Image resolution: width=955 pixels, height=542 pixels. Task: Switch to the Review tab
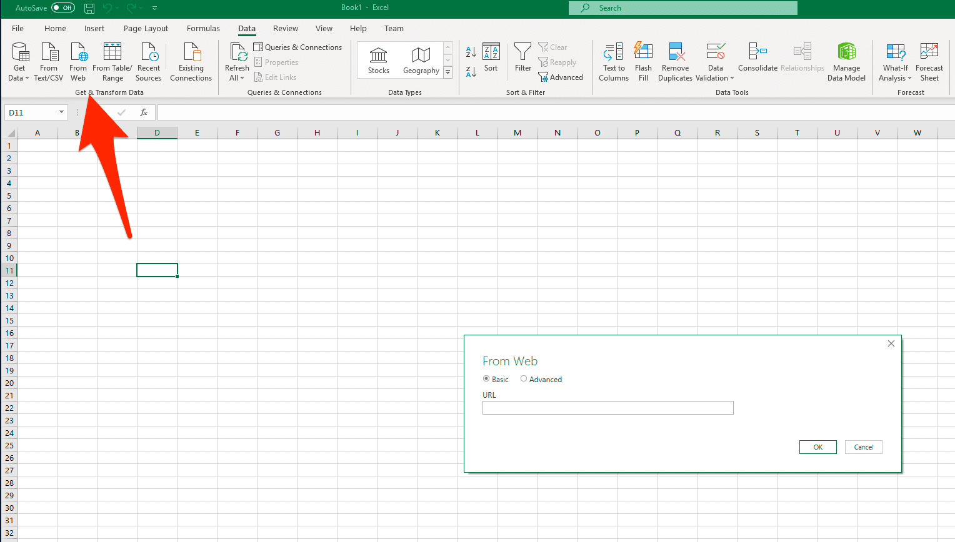pos(286,29)
